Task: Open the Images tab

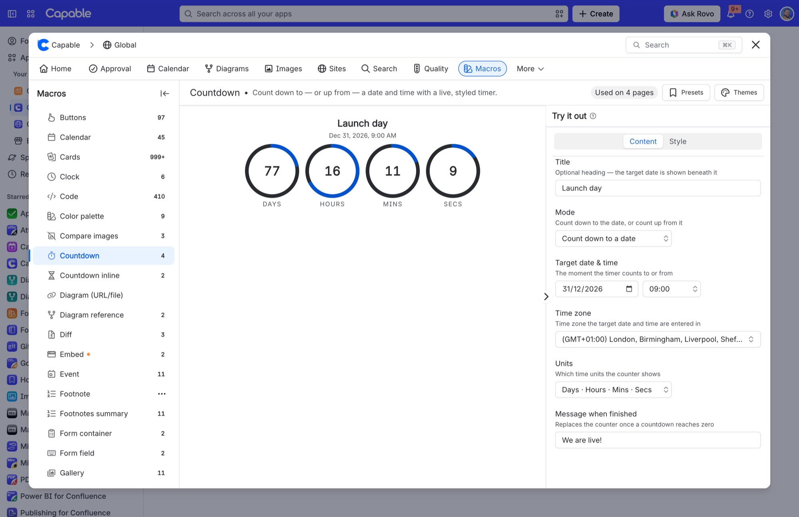Action: (283, 69)
